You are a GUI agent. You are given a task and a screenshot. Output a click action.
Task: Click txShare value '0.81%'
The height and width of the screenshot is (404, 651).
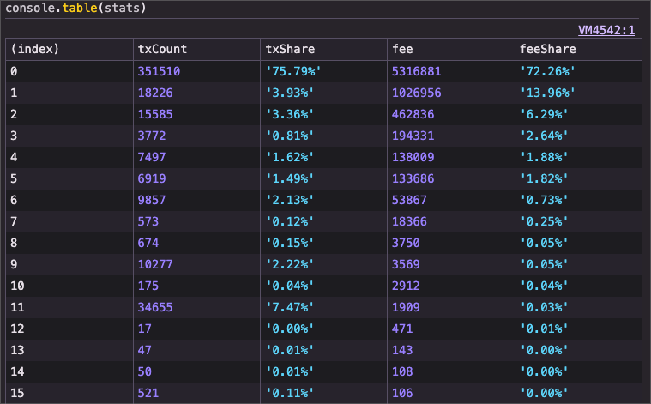coord(290,136)
